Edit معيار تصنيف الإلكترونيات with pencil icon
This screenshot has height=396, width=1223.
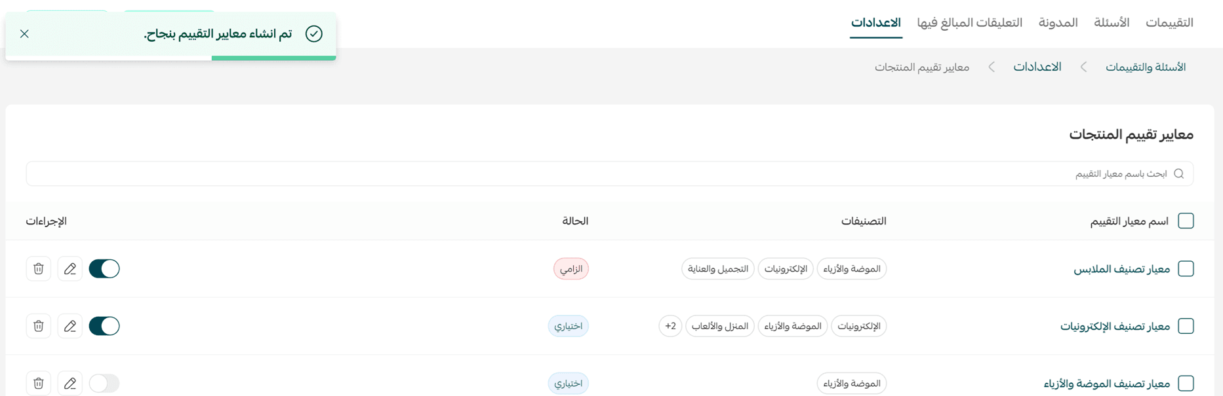click(70, 326)
